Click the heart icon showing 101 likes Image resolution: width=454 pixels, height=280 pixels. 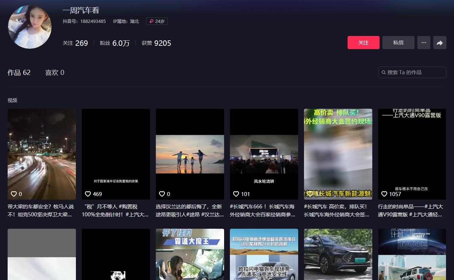[x=236, y=194]
